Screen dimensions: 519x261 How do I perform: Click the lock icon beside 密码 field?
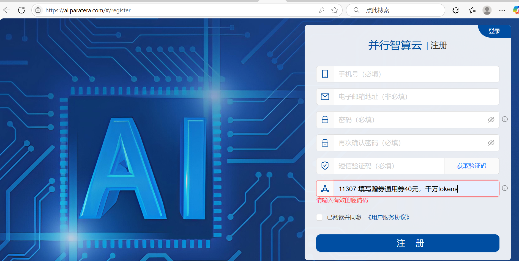[x=325, y=120]
